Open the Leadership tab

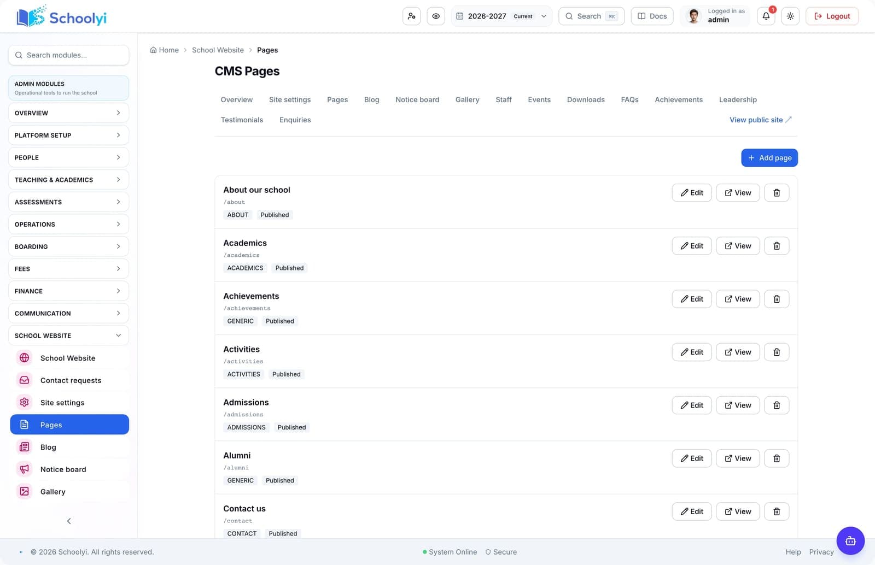pyautogui.click(x=738, y=99)
